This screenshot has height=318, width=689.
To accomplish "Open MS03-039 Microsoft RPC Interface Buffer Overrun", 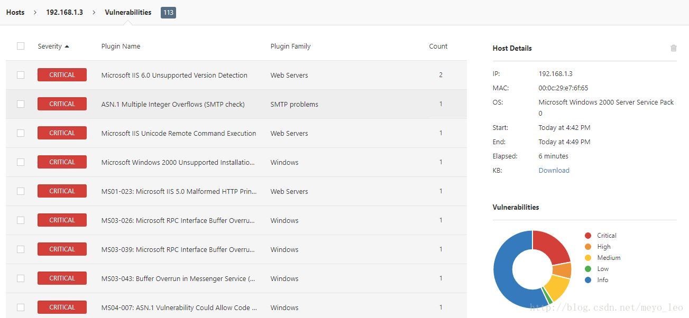I will point(178,249).
